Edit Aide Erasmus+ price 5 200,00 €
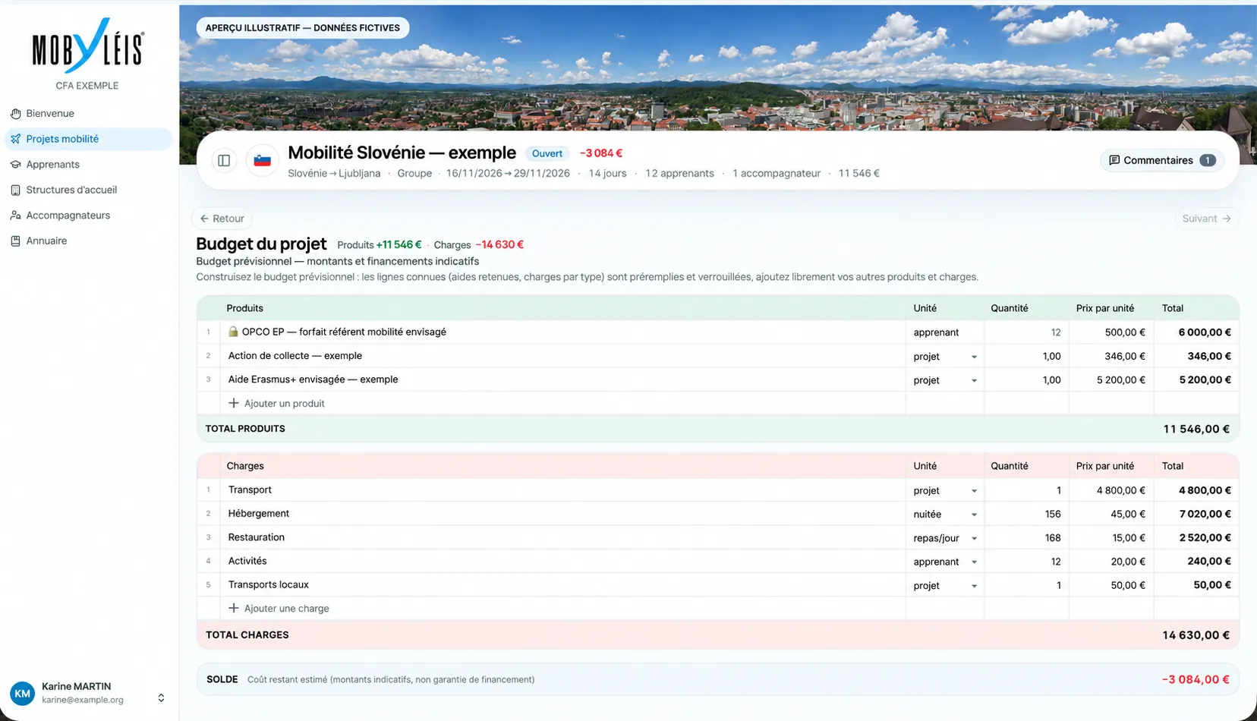This screenshot has height=721, width=1257. [x=1111, y=379]
